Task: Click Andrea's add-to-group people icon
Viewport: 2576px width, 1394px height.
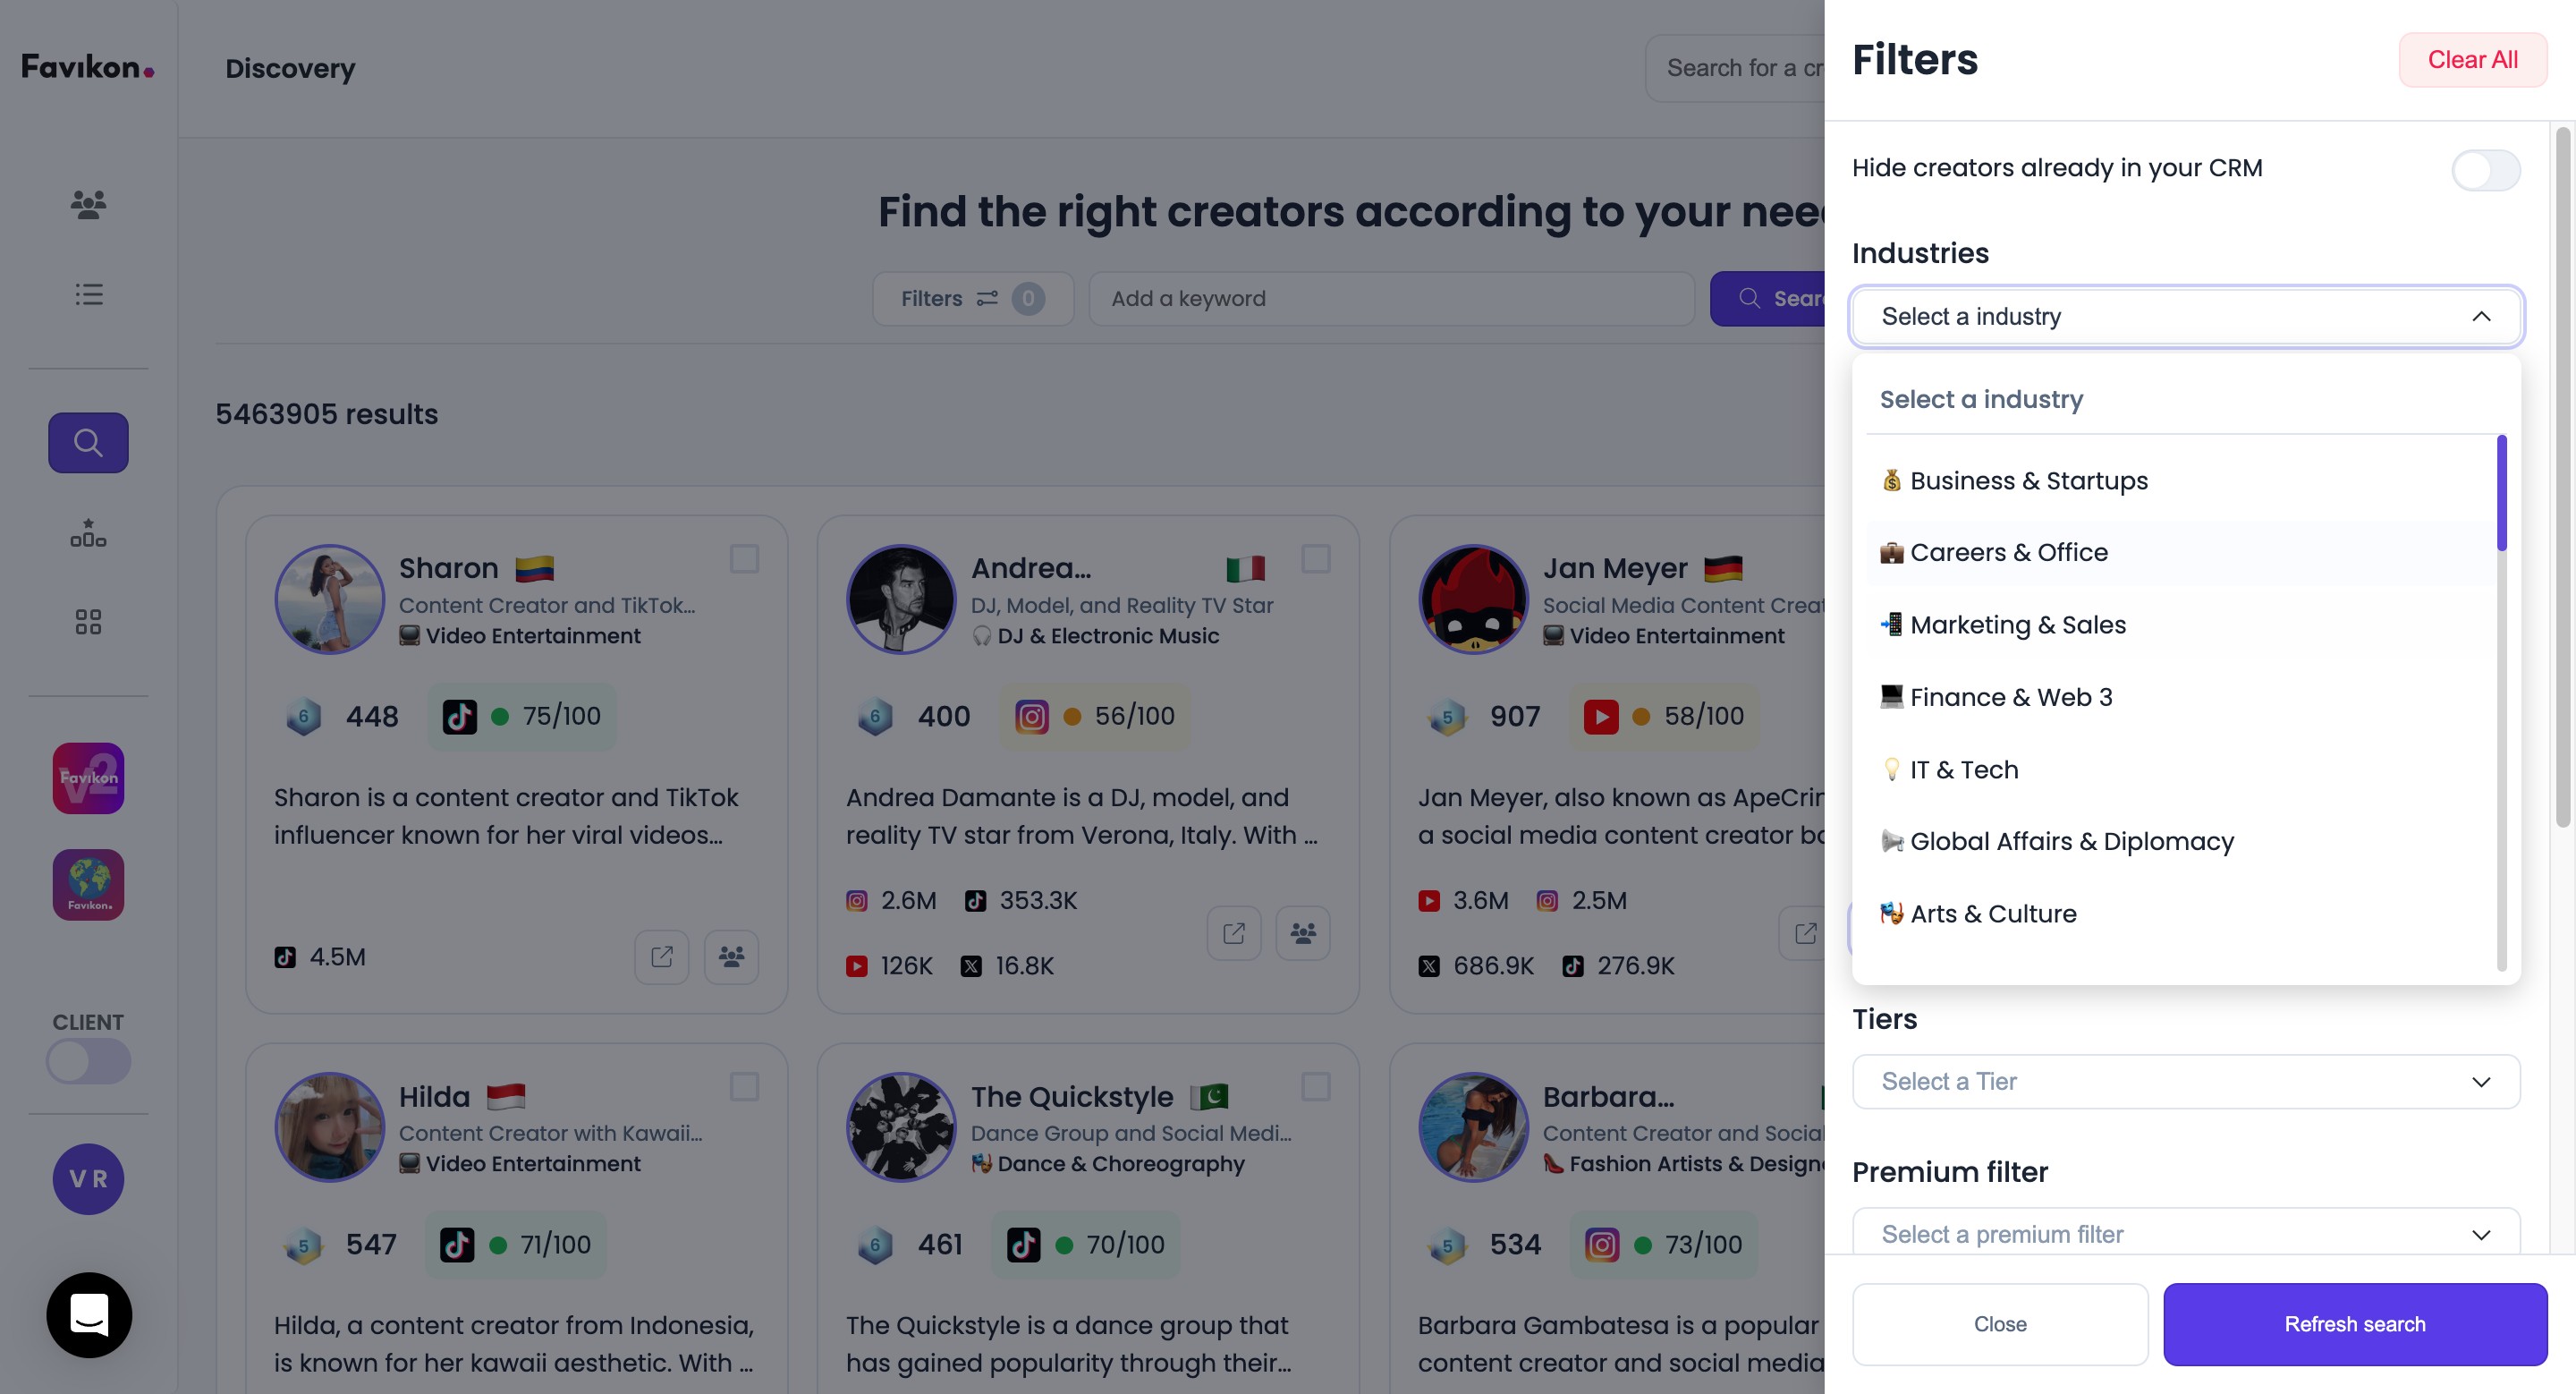Action: coord(1302,933)
